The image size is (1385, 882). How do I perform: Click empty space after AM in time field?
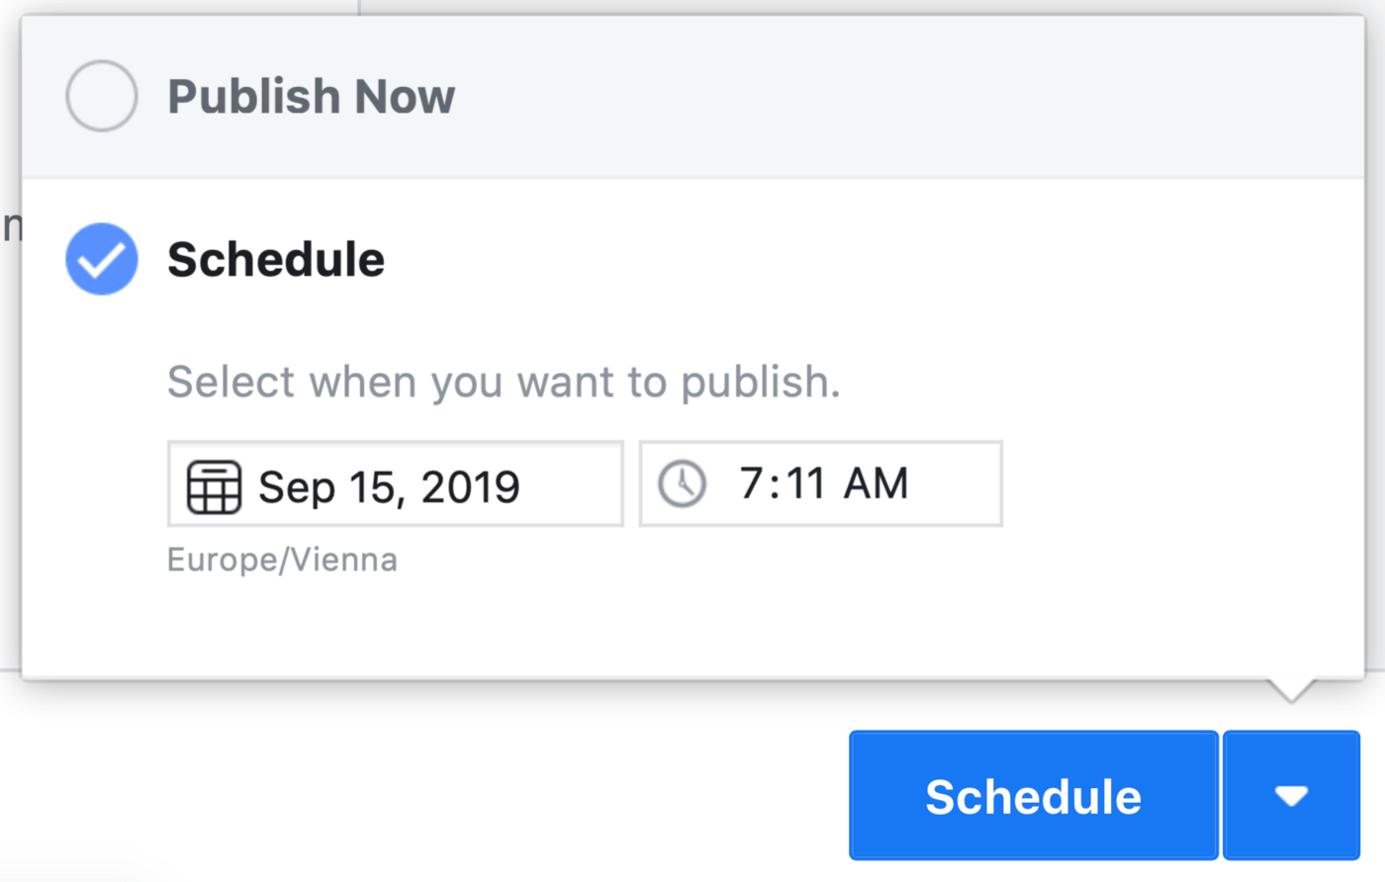pos(955,484)
